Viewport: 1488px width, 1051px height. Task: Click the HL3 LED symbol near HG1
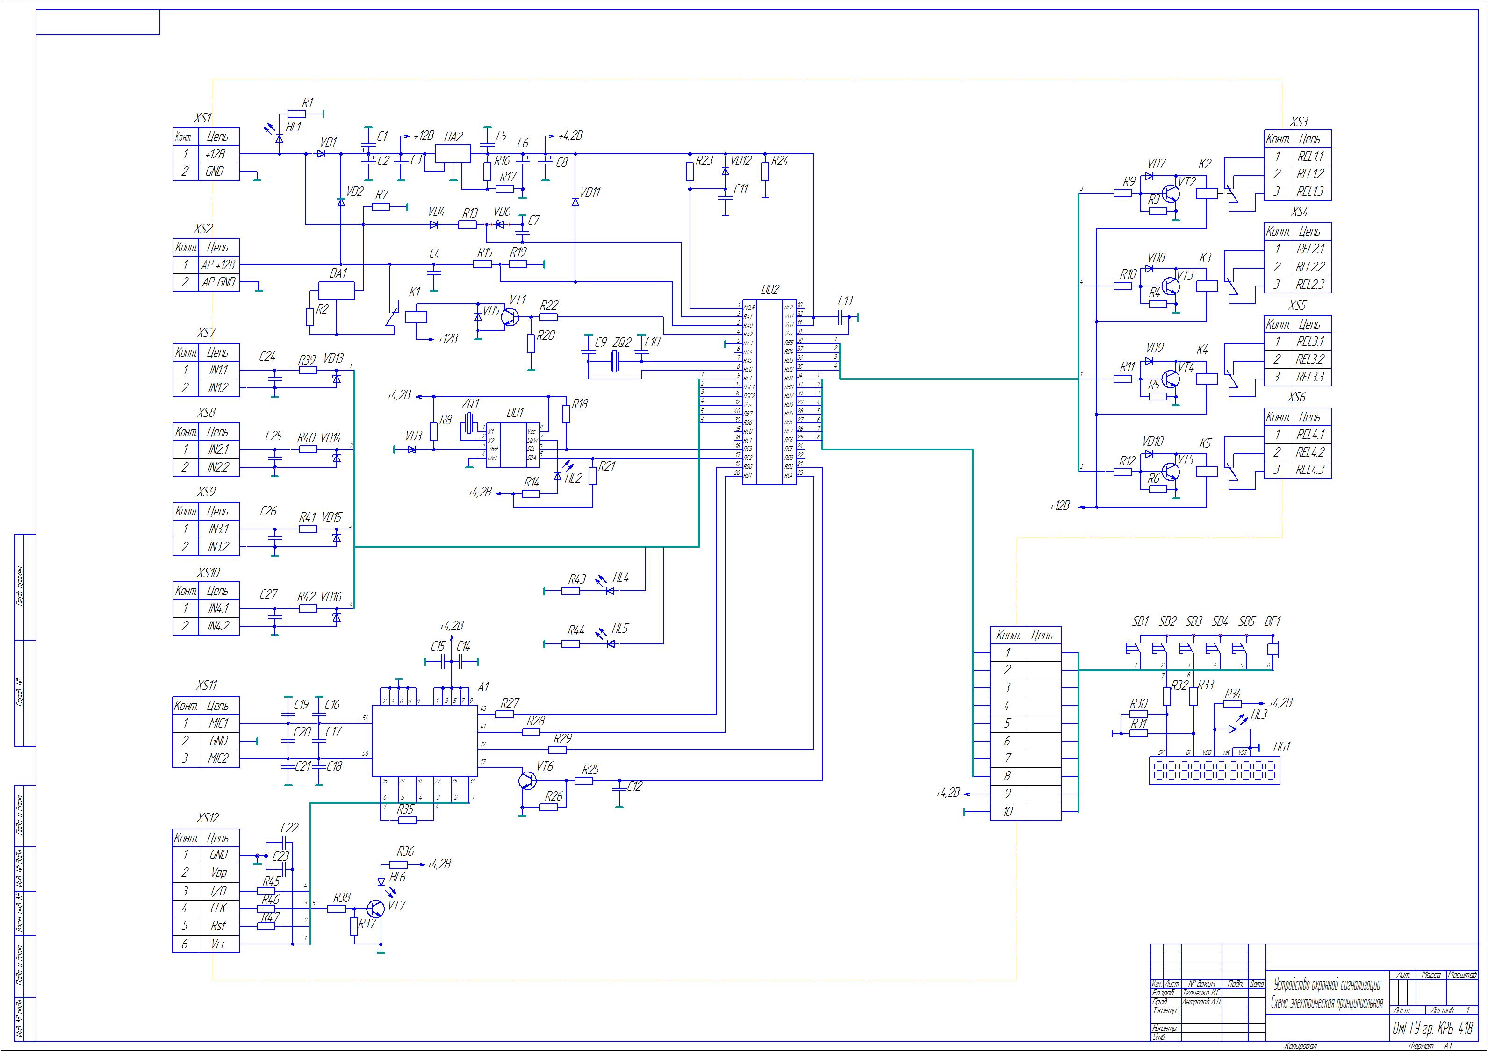(x=1232, y=729)
